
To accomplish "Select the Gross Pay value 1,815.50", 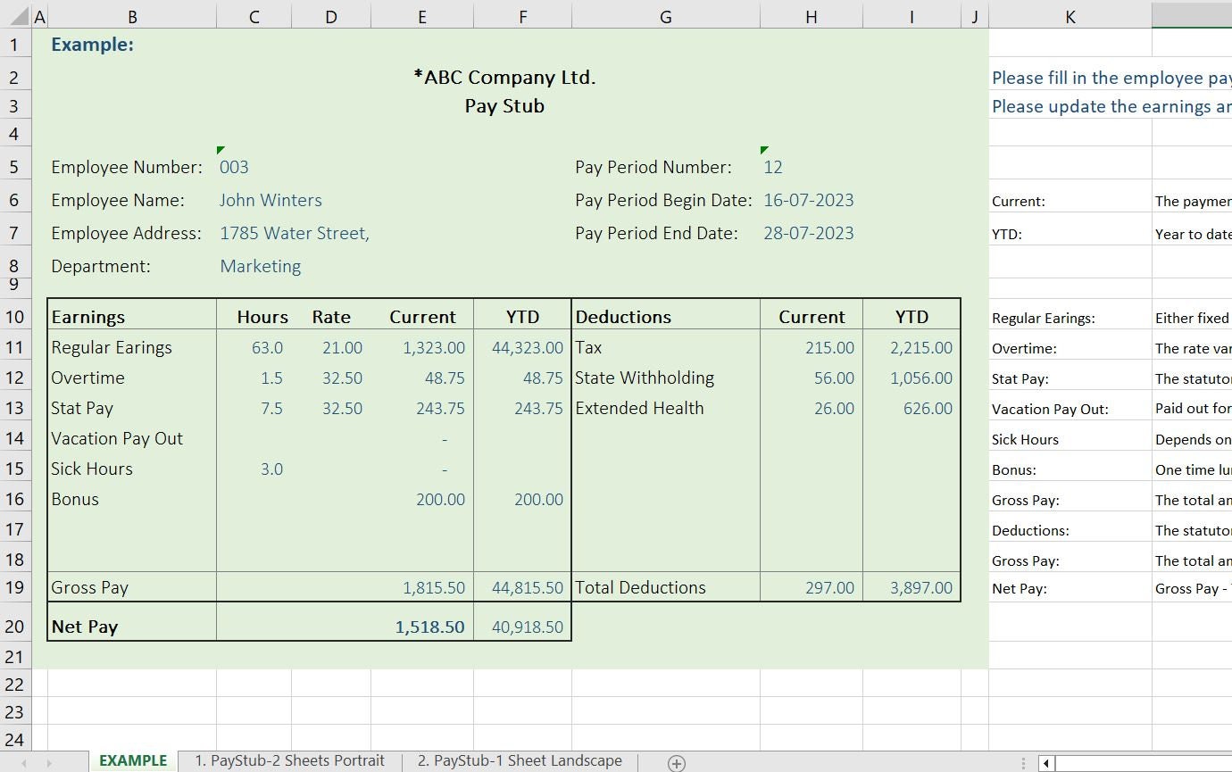I will [x=434, y=587].
